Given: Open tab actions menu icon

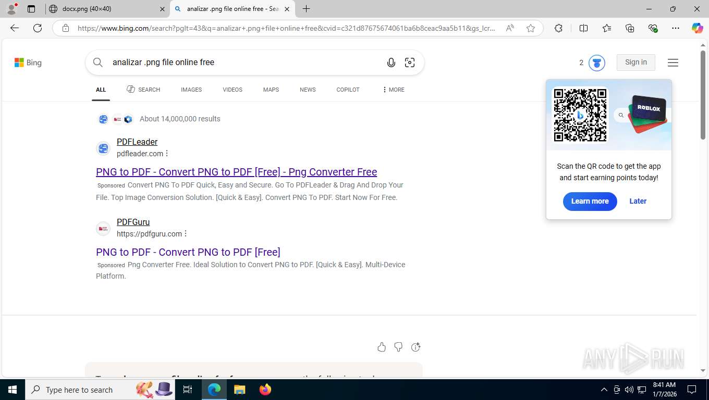Looking at the screenshot, I should (31, 9).
